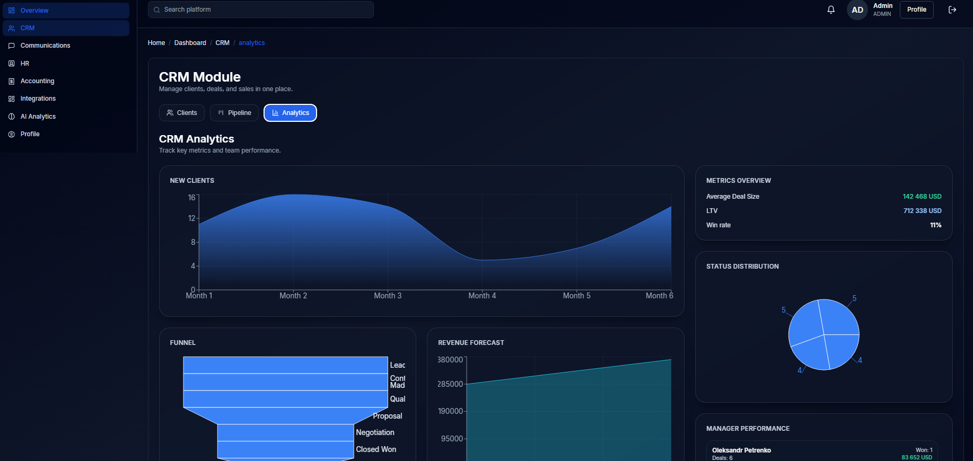Click the CRM breadcrumb link
Image resolution: width=973 pixels, height=461 pixels.
click(x=223, y=43)
